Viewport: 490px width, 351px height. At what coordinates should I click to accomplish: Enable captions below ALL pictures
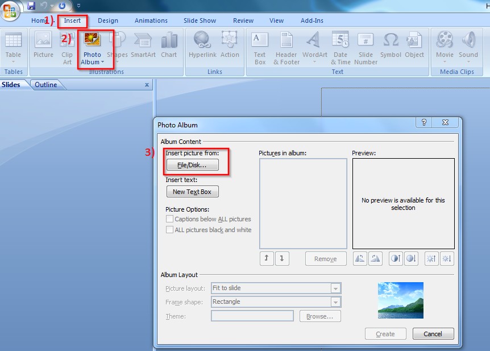(x=169, y=219)
